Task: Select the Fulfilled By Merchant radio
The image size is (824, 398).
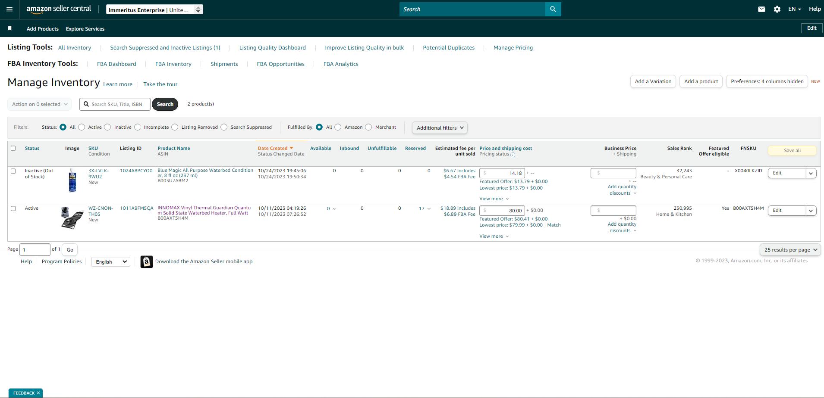Action: [368, 127]
